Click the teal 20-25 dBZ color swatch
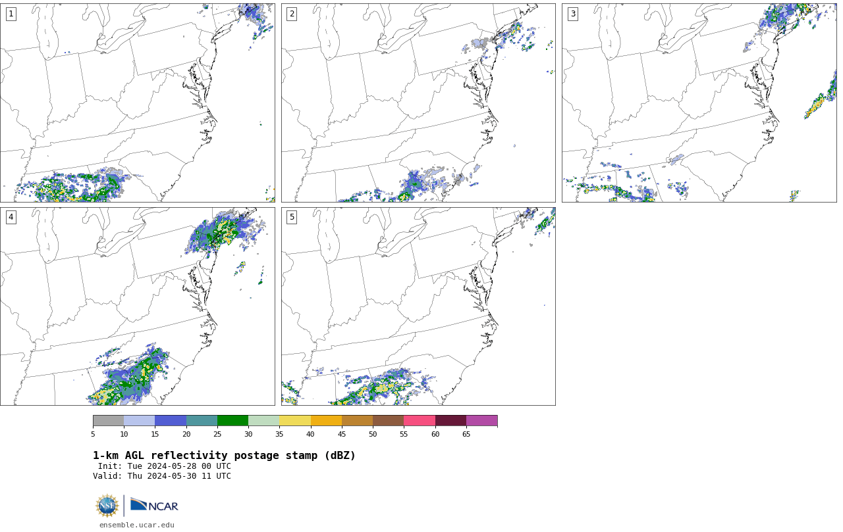Image resolution: width=843 pixels, height=532 pixels. pos(202,421)
